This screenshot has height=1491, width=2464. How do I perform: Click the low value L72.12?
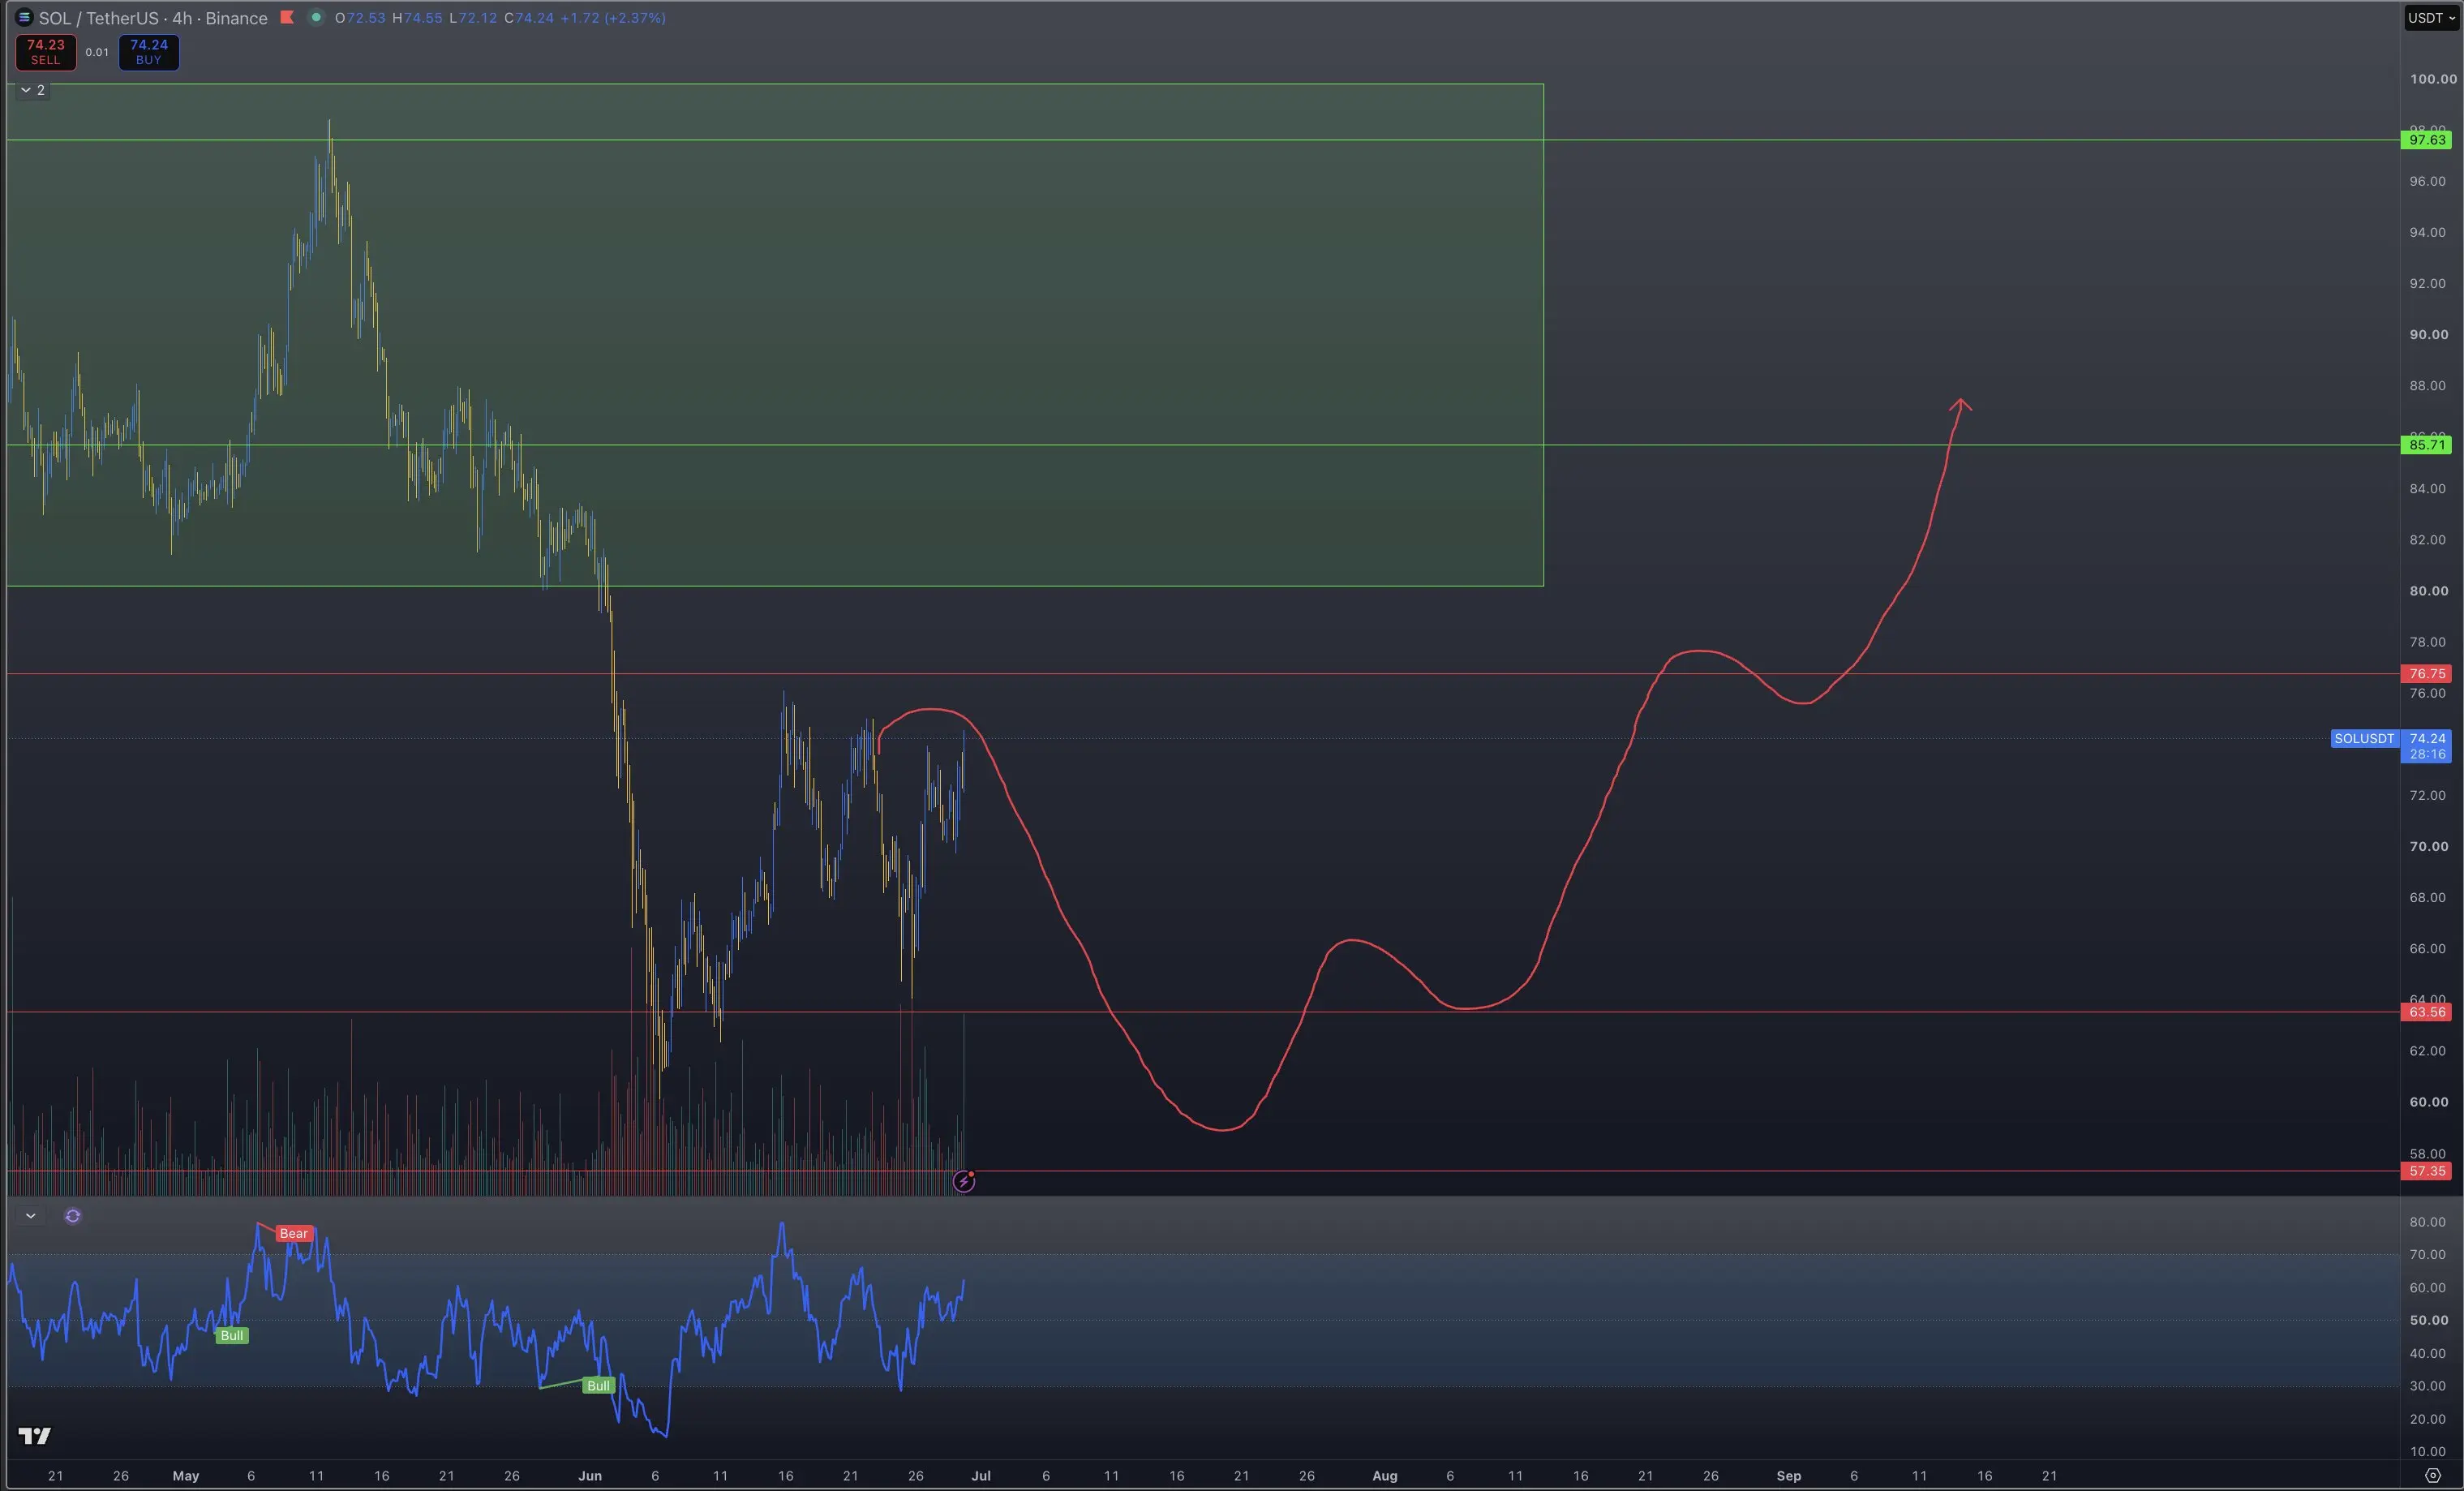[x=473, y=18]
